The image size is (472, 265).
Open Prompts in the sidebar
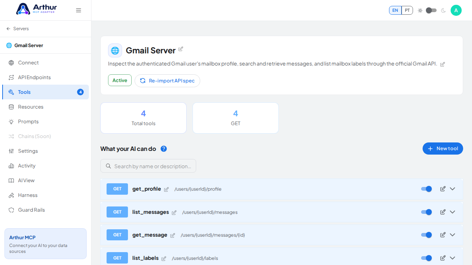(x=46, y=121)
